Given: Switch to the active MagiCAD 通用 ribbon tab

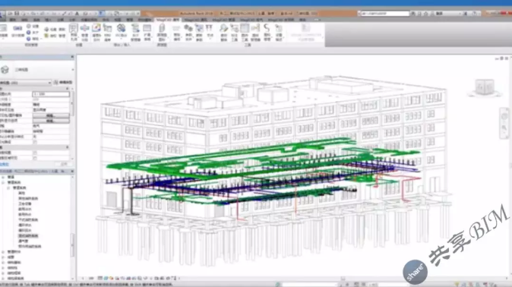Looking at the screenshot, I should coord(168,20).
